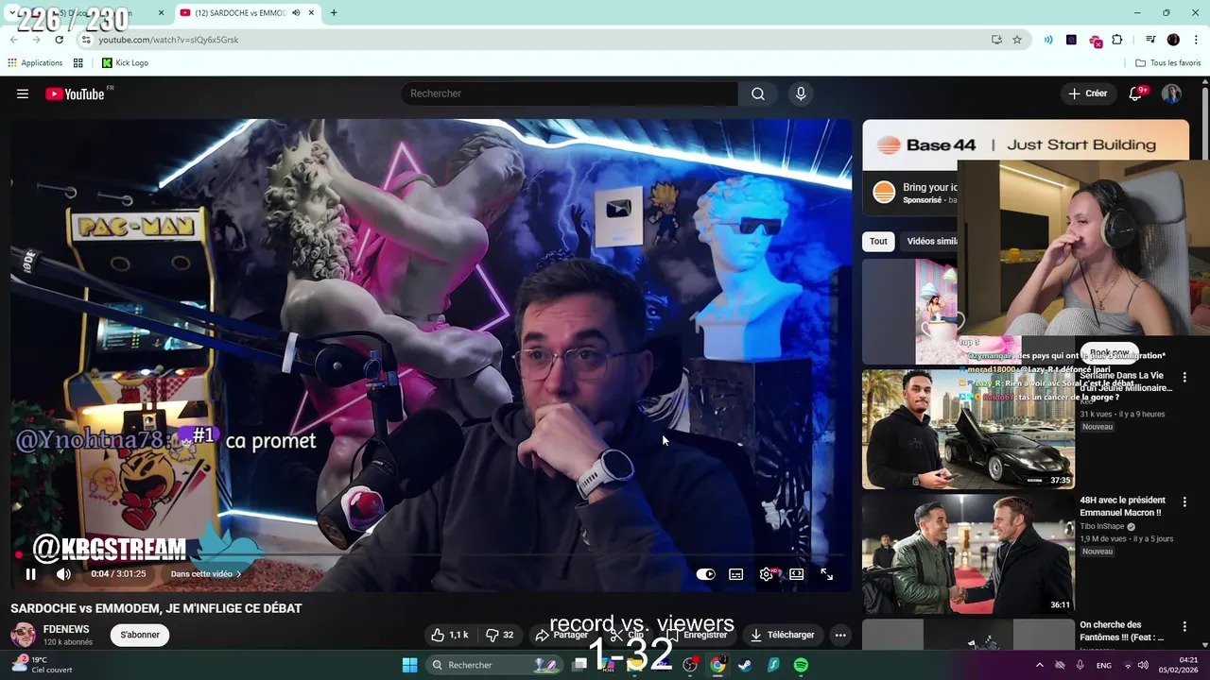Open options for Jeune Millionnaire video
Image resolution: width=1210 pixels, height=680 pixels.
[x=1184, y=377]
